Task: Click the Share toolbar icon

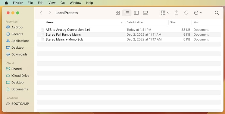Action: (x=177, y=13)
